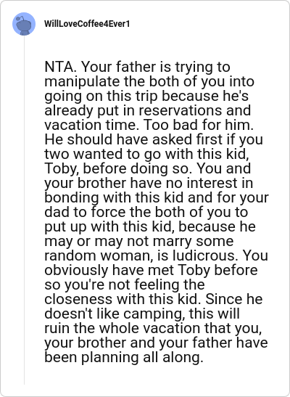Click the word "manipulate" in the comment
The image size is (290, 397).
(x=82, y=82)
